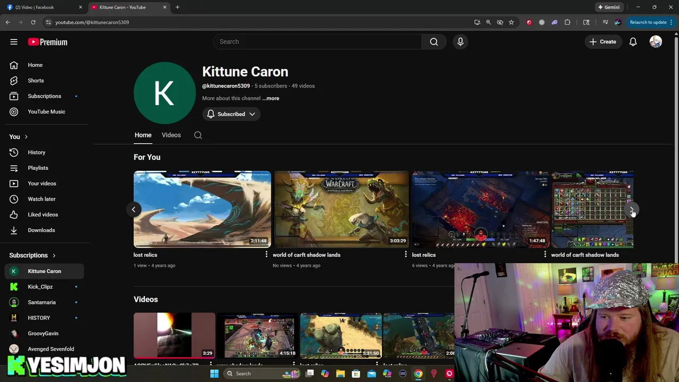Go back in browser history

pos(7,22)
